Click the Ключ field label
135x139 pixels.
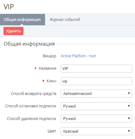51,81
